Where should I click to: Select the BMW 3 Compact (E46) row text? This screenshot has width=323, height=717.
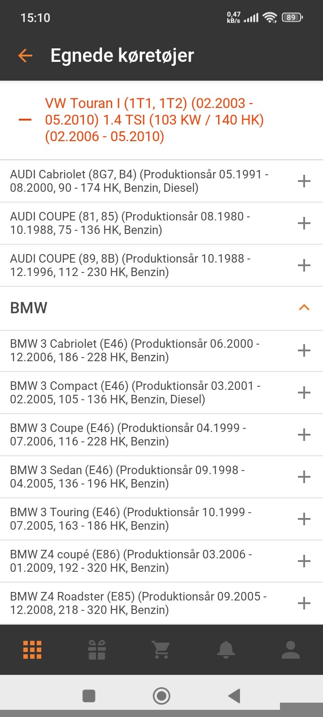pyautogui.click(x=135, y=393)
